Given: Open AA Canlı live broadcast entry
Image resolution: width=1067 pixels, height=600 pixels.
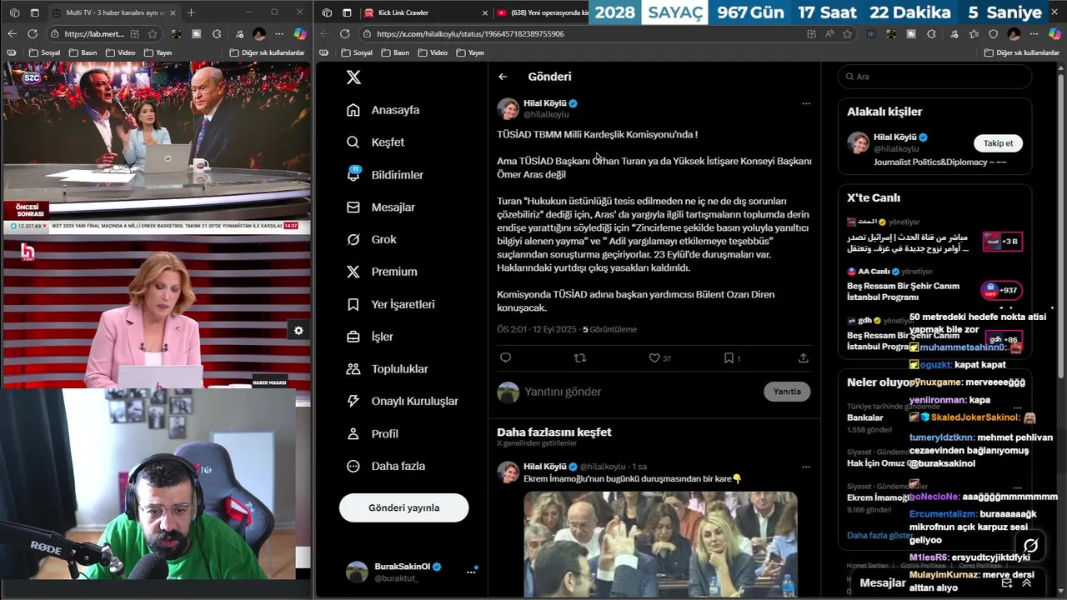Looking at the screenshot, I should coord(934,286).
